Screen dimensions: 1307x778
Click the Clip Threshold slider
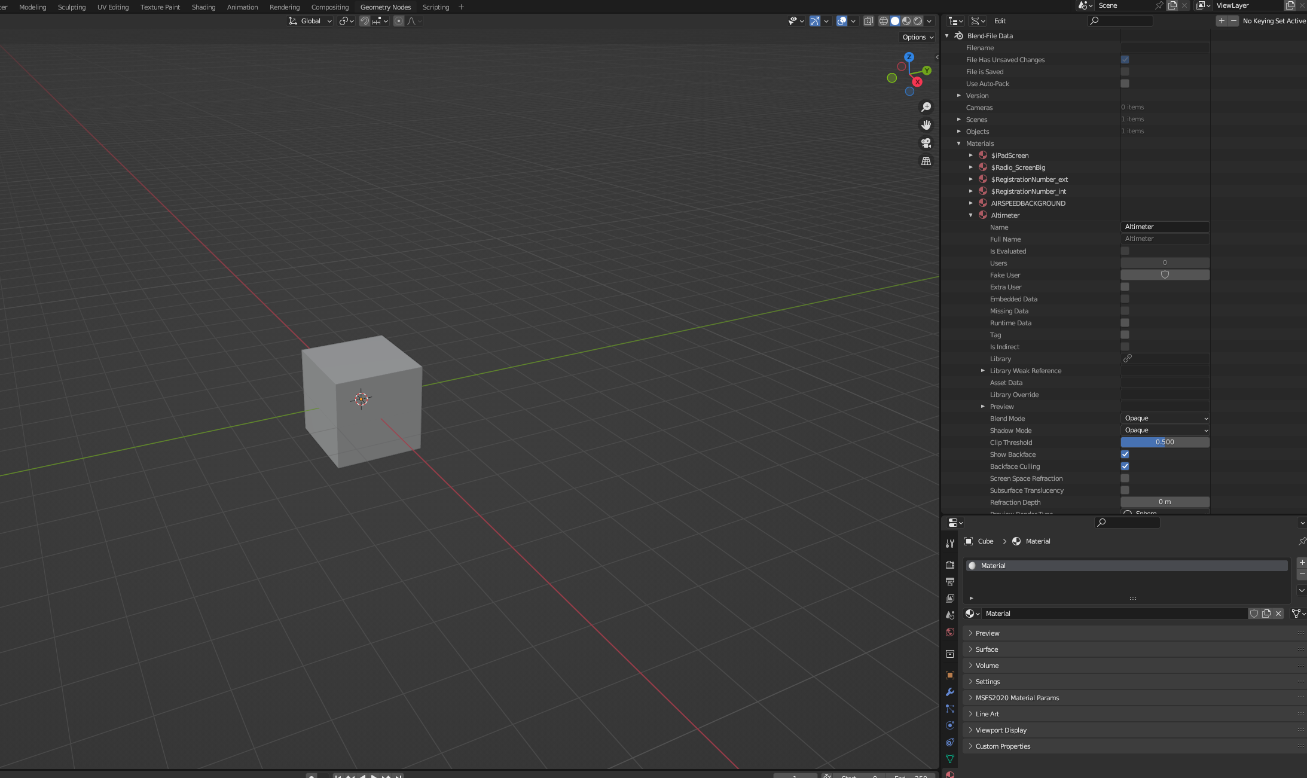pyautogui.click(x=1165, y=443)
